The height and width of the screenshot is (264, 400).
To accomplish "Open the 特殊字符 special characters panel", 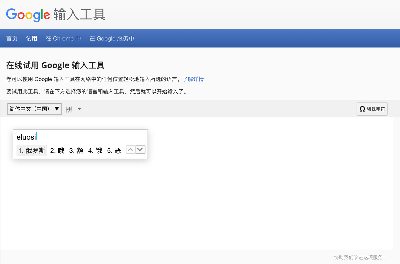I will tap(372, 109).
